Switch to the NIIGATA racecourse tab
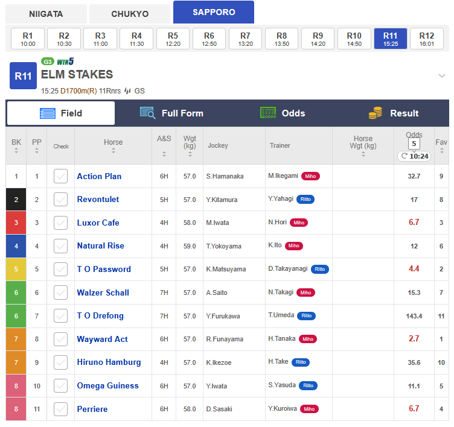 point(46,14)
